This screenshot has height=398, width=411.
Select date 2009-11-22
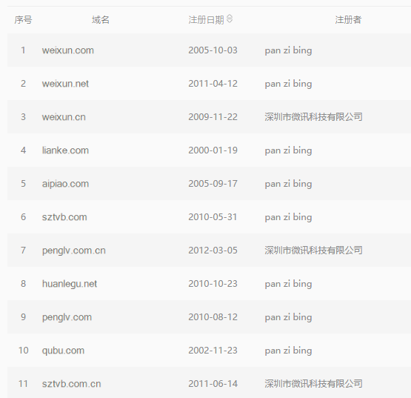[x=213, y=117]
